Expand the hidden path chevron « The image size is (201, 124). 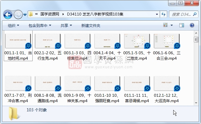[36, 14]
